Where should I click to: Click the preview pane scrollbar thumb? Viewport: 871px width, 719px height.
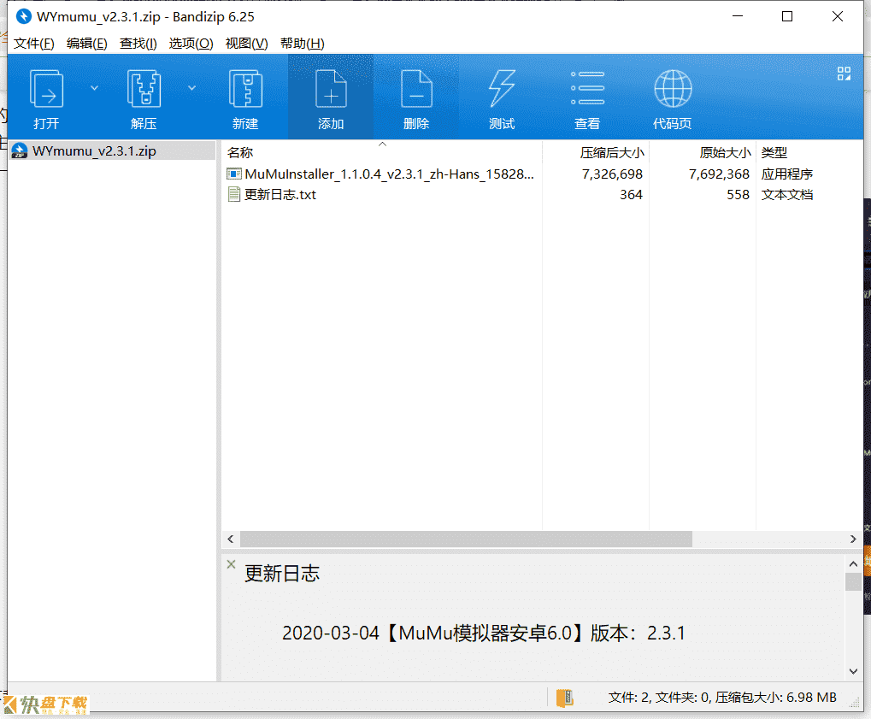pyautogui.click(x=853, y=582)
